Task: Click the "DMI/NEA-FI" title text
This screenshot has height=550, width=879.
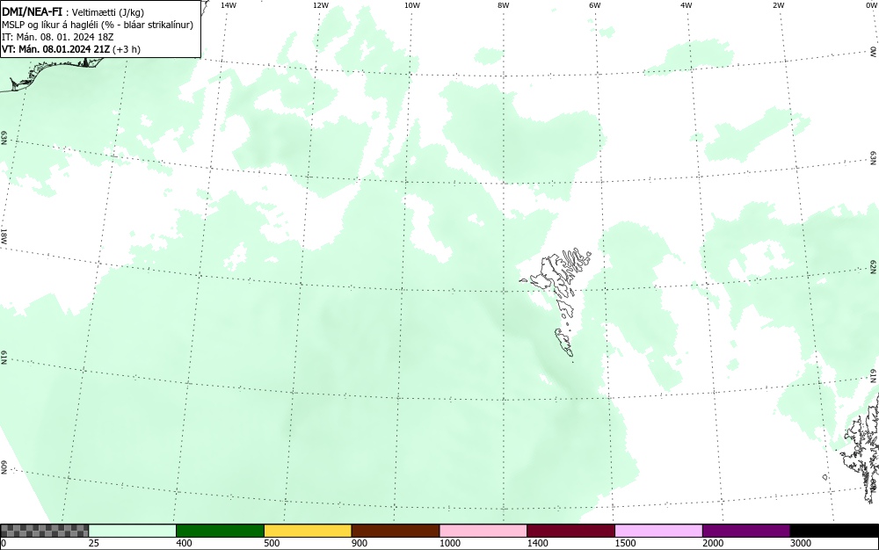Action: 32,11
